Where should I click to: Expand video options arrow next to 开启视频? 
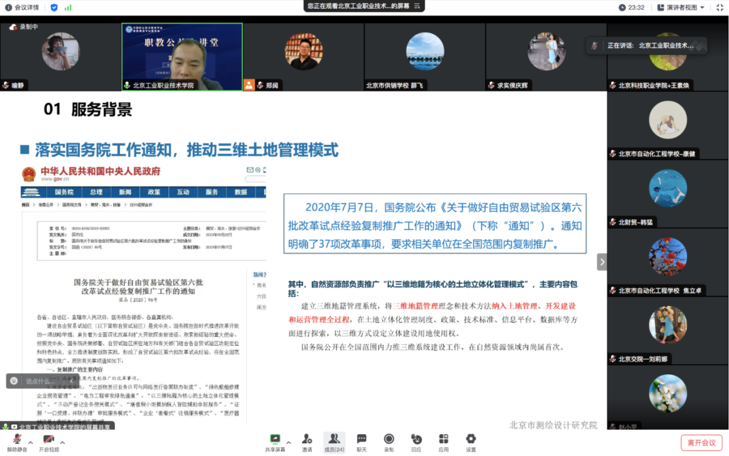[x=62, y=442]
